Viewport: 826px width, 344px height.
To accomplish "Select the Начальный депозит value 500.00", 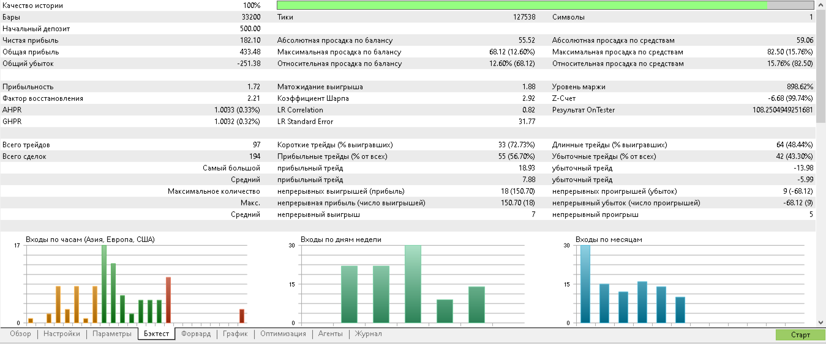I will coord(250,29).
